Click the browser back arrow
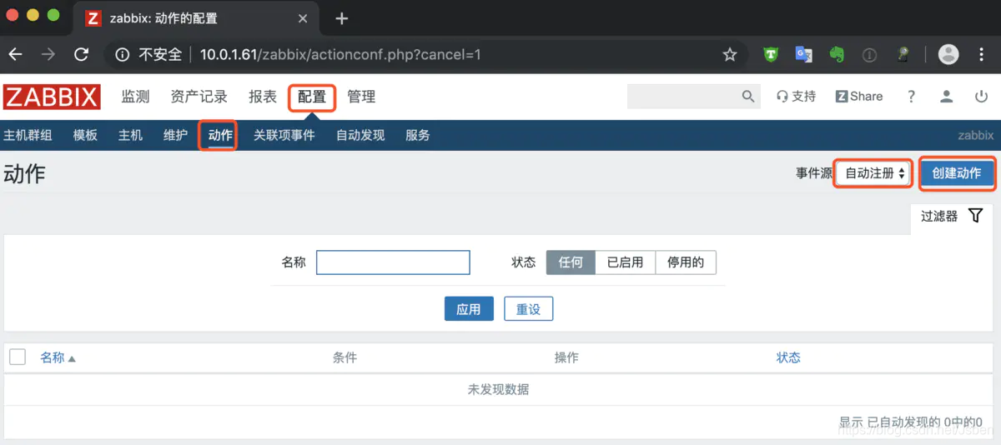Screen dimensions: 1001x445 pos(16,55)
